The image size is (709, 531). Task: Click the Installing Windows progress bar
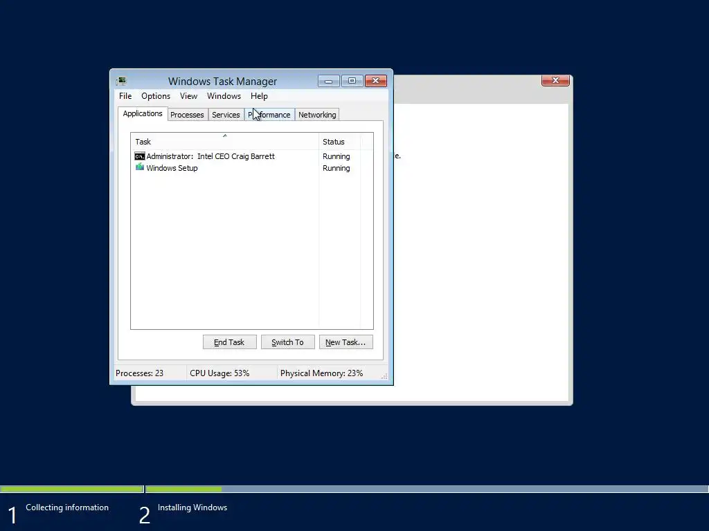point(427,489)
